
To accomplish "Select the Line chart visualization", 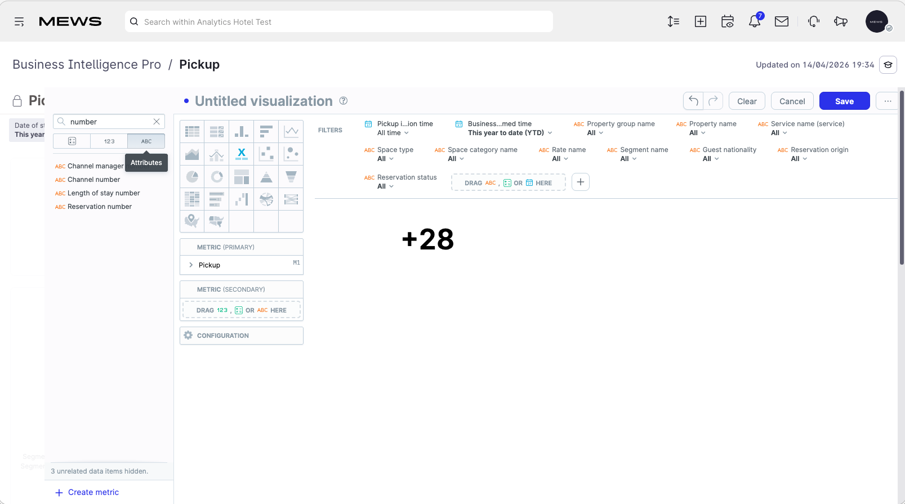I will pos(291,132).
